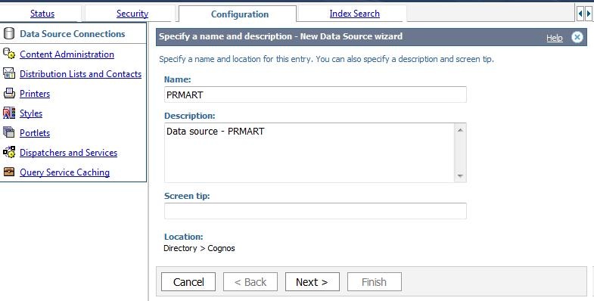594x301 pixels.
Task: Click the Cancel button
Action: [188, 282]
